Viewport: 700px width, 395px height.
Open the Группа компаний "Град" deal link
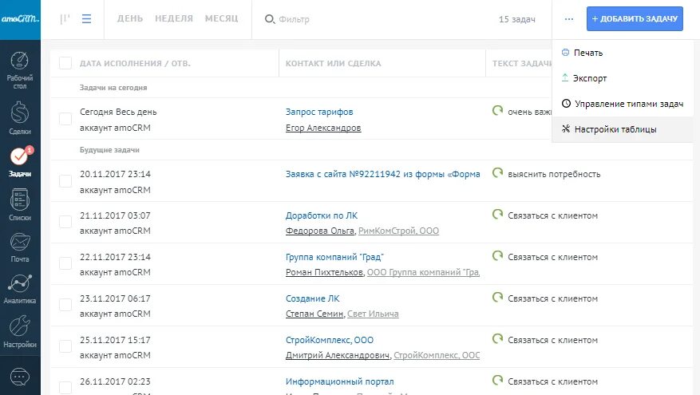[x=334, y=257]
